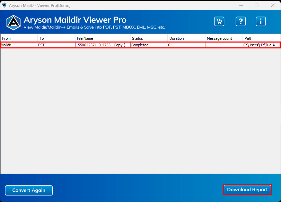Select the 0:1 duration cell
The width and height of the screenshot is (281, 202).
[x=186, y=45]
